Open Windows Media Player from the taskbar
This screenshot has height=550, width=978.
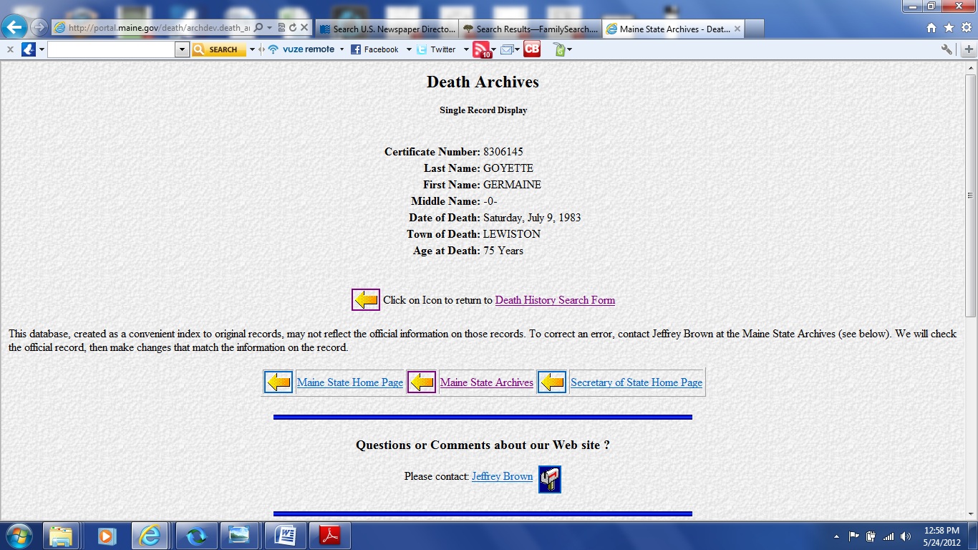tap(106, 535)
